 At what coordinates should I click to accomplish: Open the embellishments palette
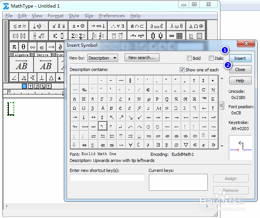[x=58, y=26]
